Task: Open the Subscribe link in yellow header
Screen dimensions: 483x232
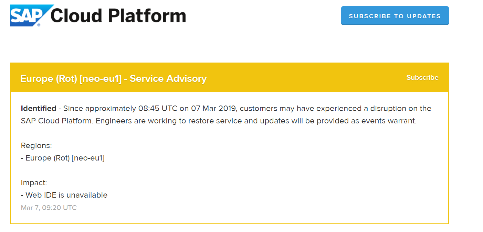Action: [x=422, y=77]
